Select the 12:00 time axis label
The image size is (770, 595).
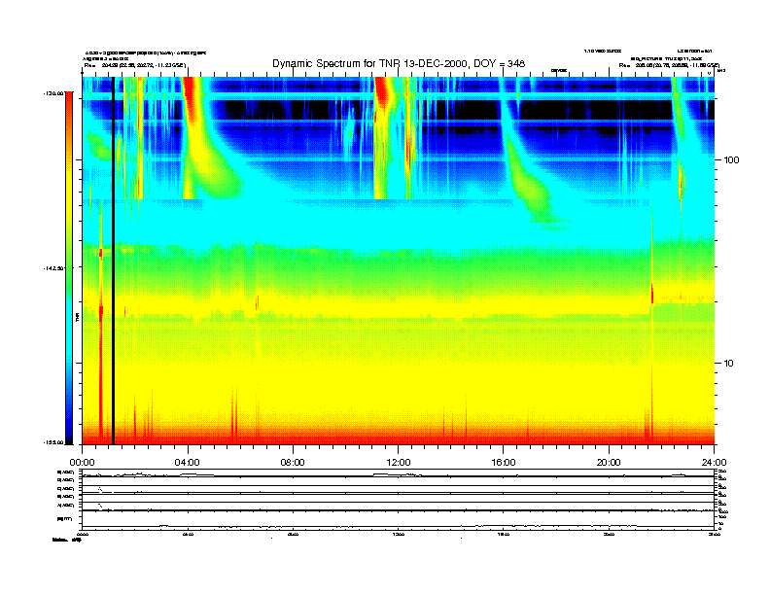pyautogui.click(x=399, y=463)
